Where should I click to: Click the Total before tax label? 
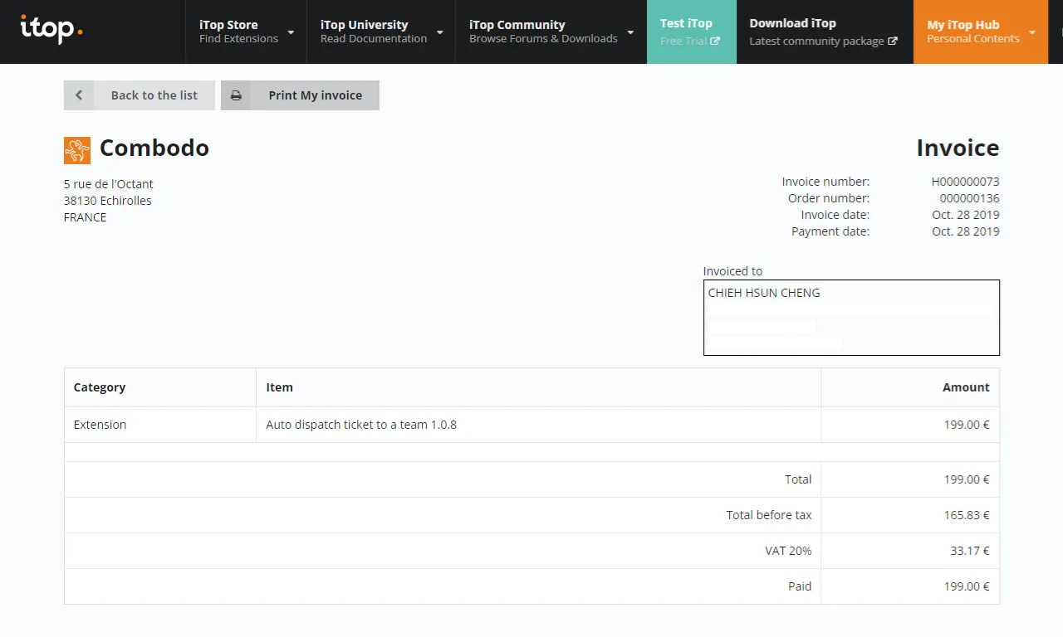point(769,515)
